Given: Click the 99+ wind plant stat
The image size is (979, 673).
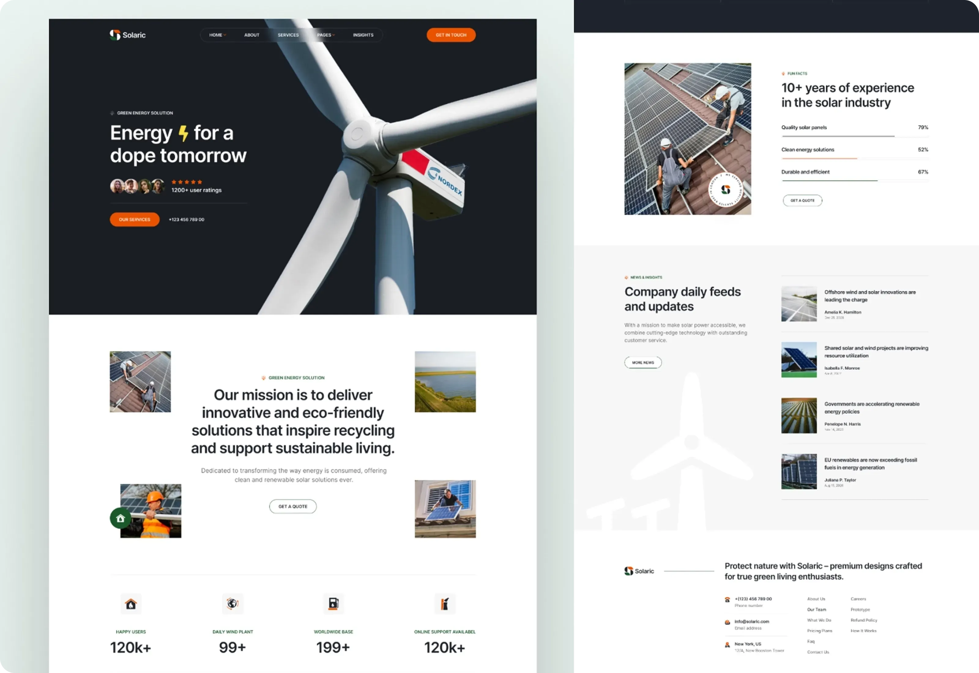Looking at the screenshot, I should click(x=232, y=647).
